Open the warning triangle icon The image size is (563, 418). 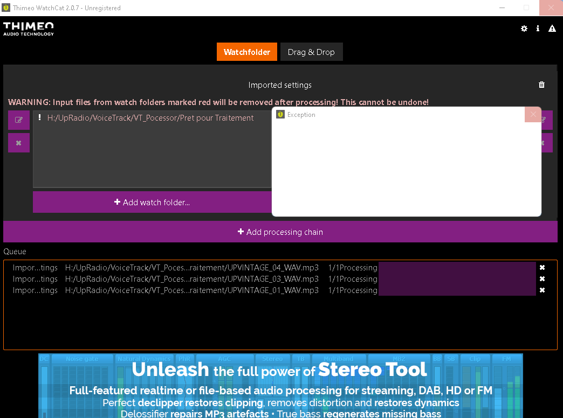pos(552,29)
